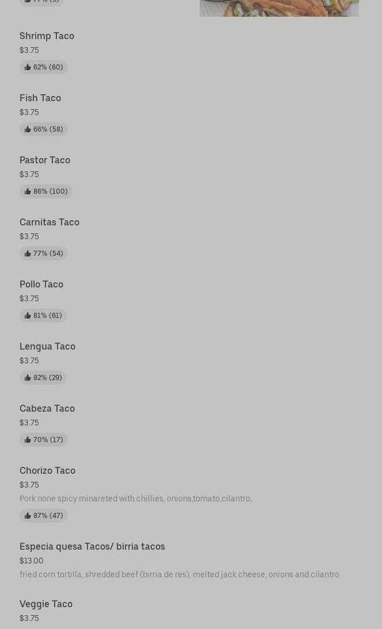Open the Shrimp Taco menu item

[47, 36]
